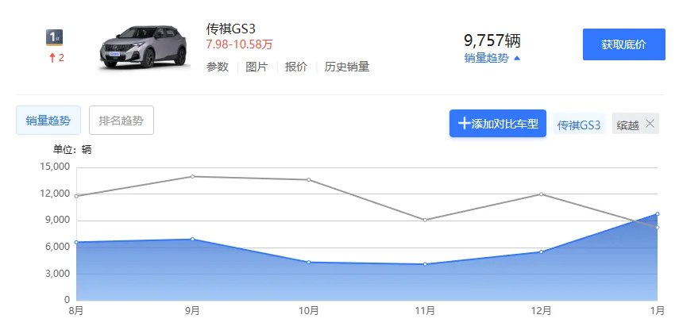Click the 1st rank badge icon
The width and height of the screenshot is (679, 330).
pos(55,37)
